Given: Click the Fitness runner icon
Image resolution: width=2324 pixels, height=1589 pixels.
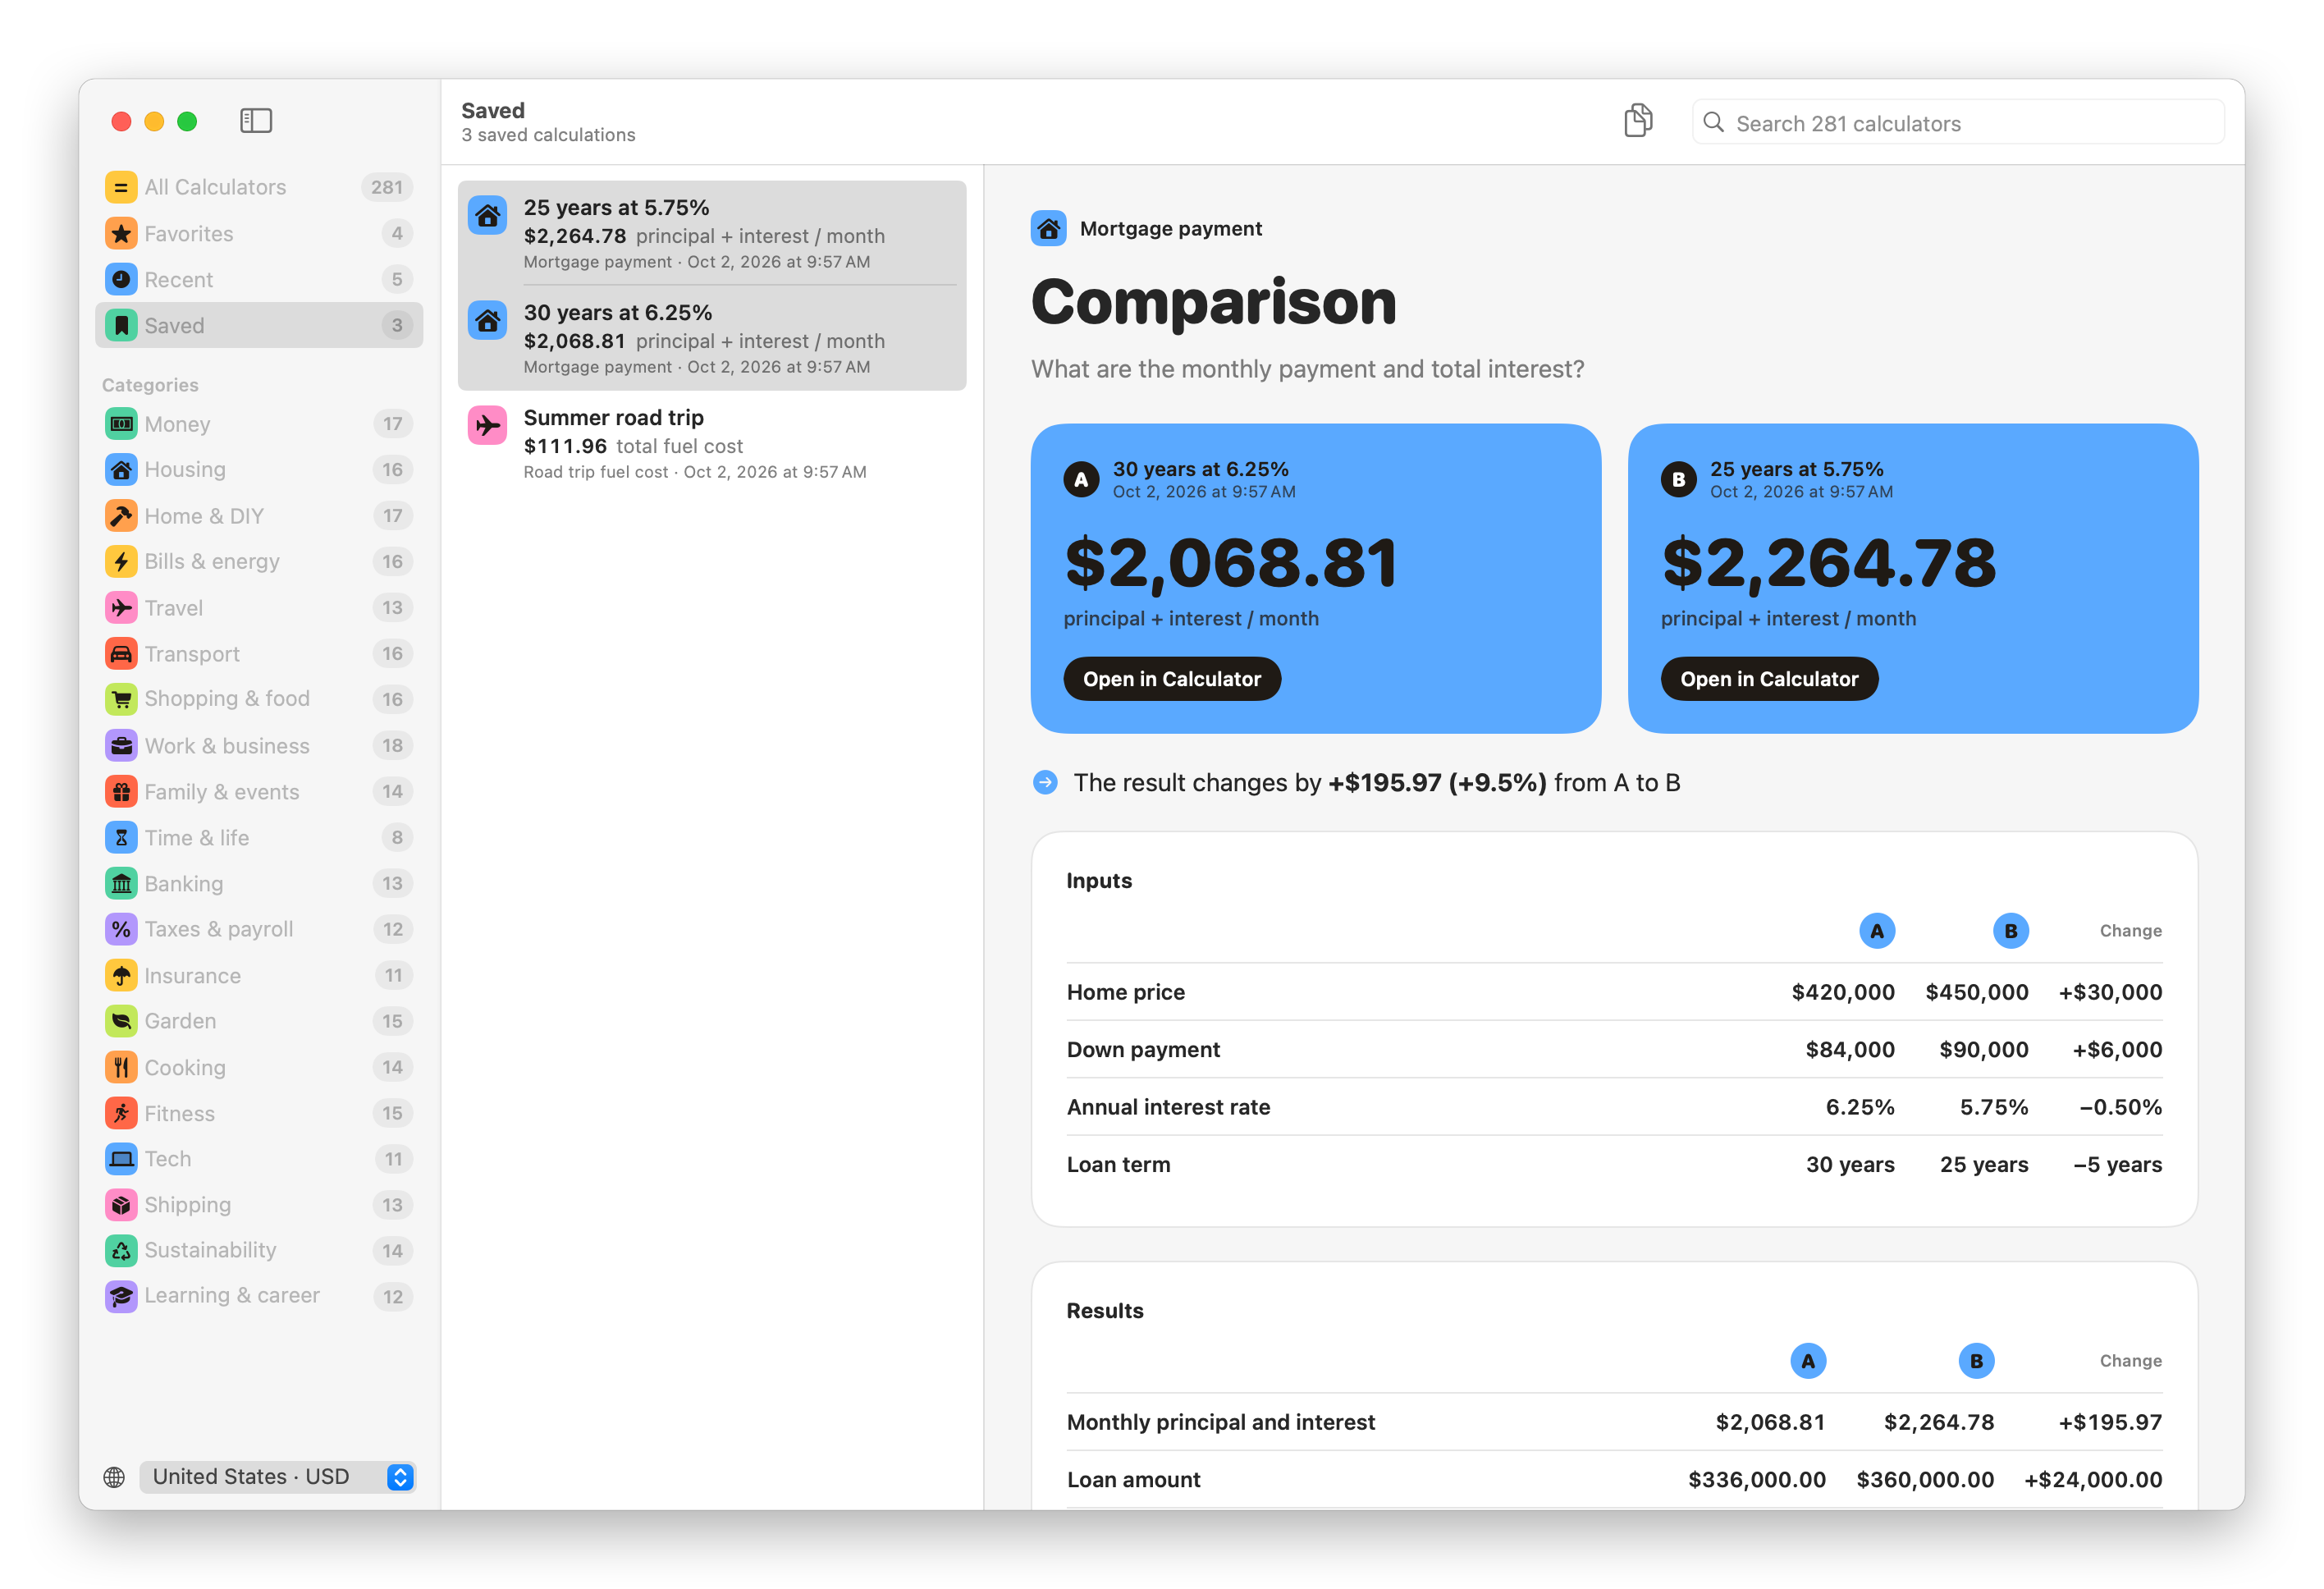Looking at the screenshot, I should (x=121, y=1113).
